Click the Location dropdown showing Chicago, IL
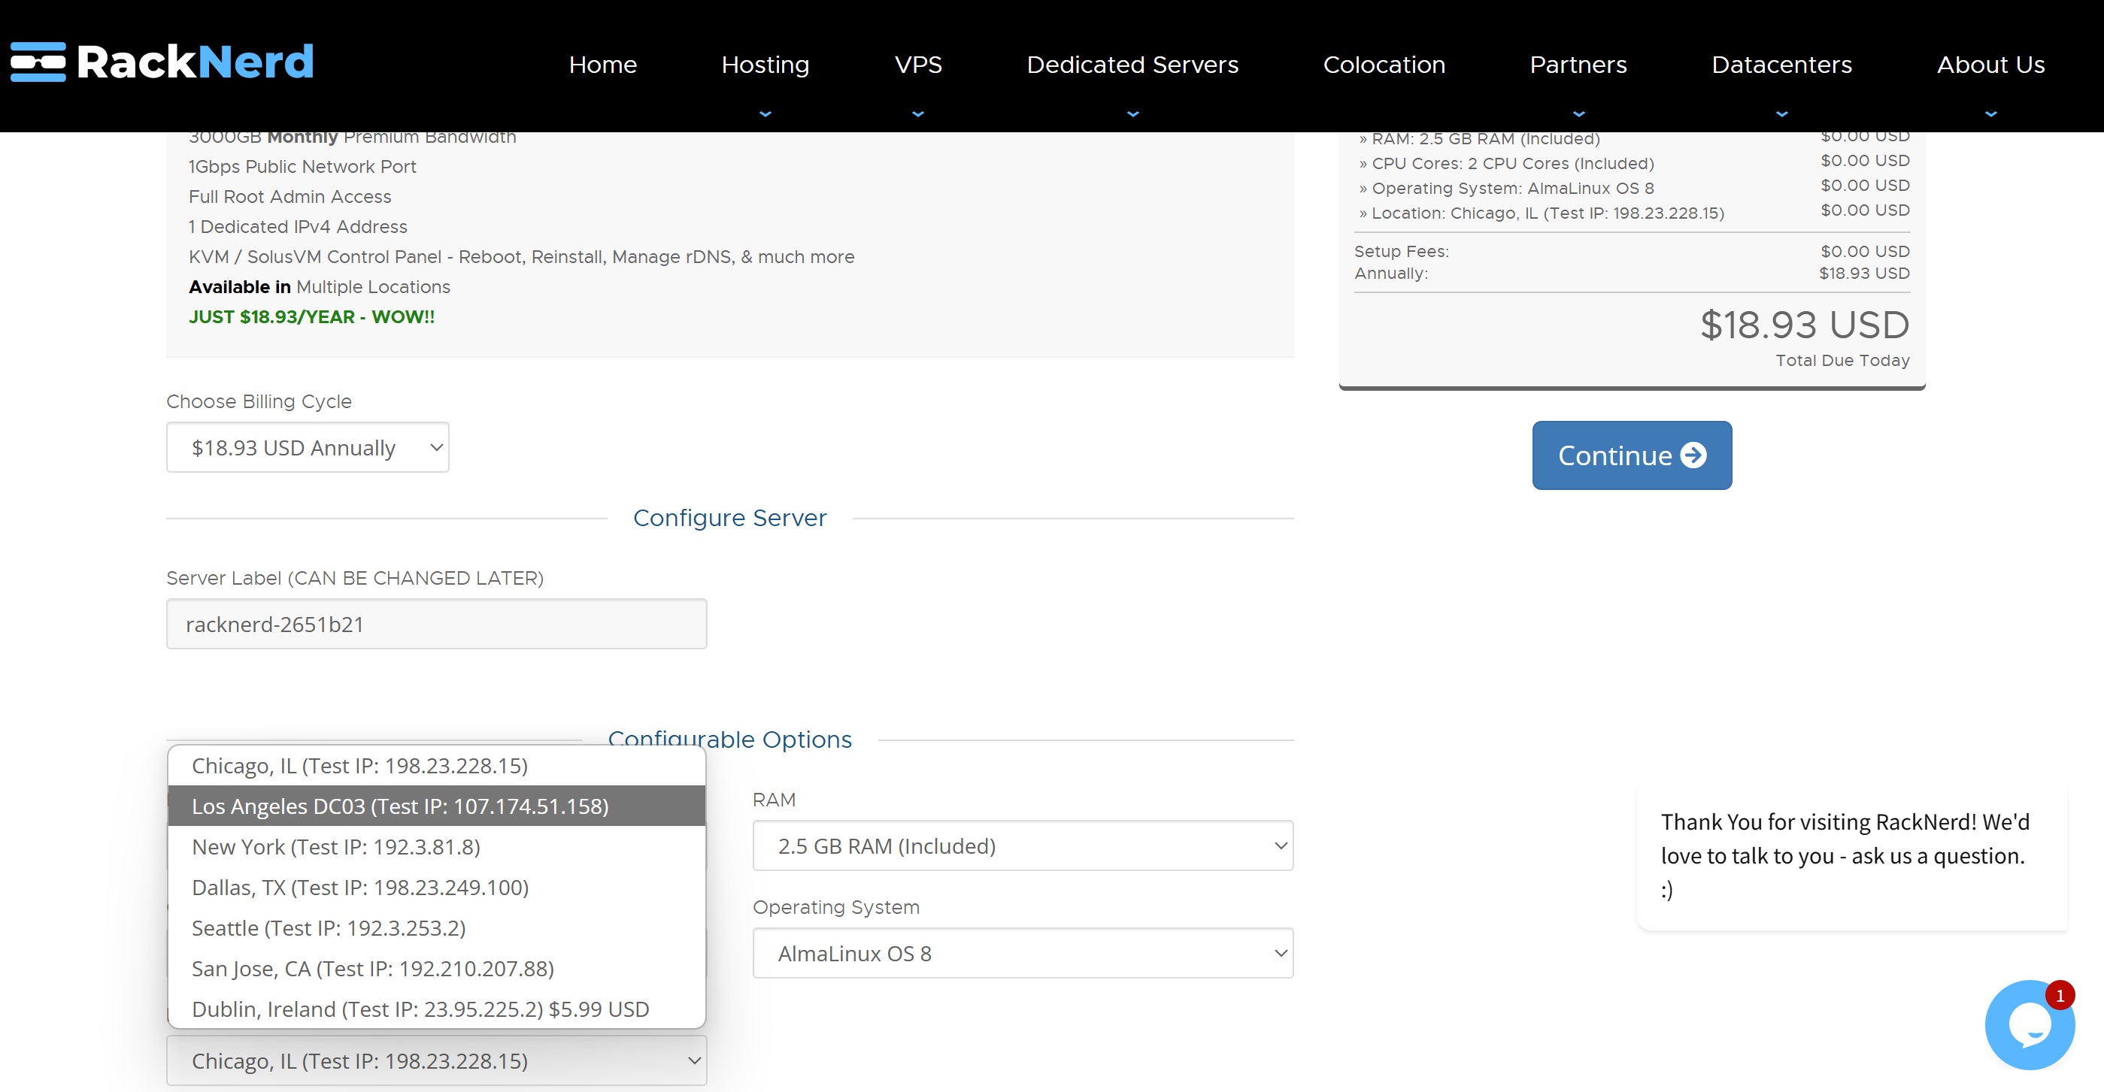 click(436, 1060)
